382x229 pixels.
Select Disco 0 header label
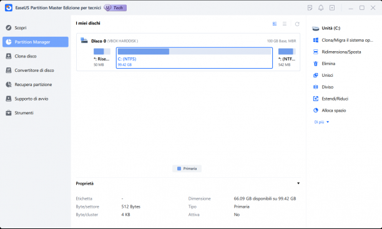[x=99, y=41]
